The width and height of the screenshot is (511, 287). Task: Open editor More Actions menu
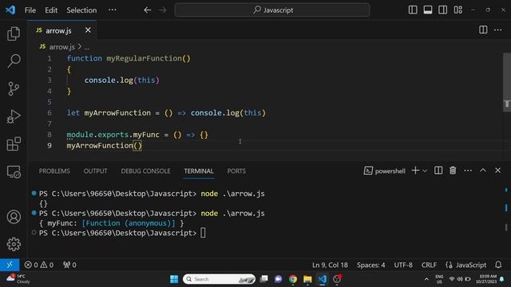point(498,30)
